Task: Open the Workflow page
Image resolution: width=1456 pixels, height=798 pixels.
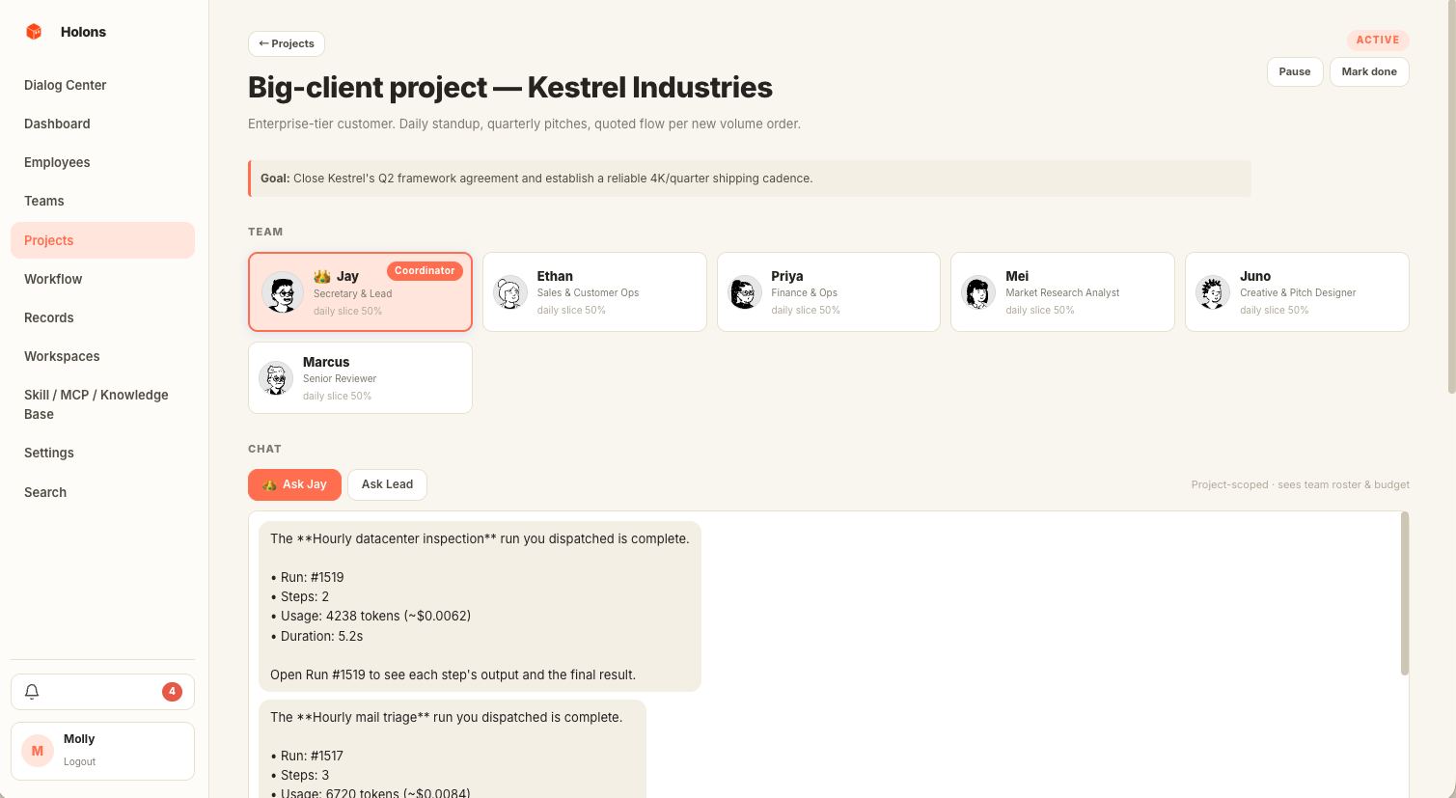Action: (x=53, y=279)
